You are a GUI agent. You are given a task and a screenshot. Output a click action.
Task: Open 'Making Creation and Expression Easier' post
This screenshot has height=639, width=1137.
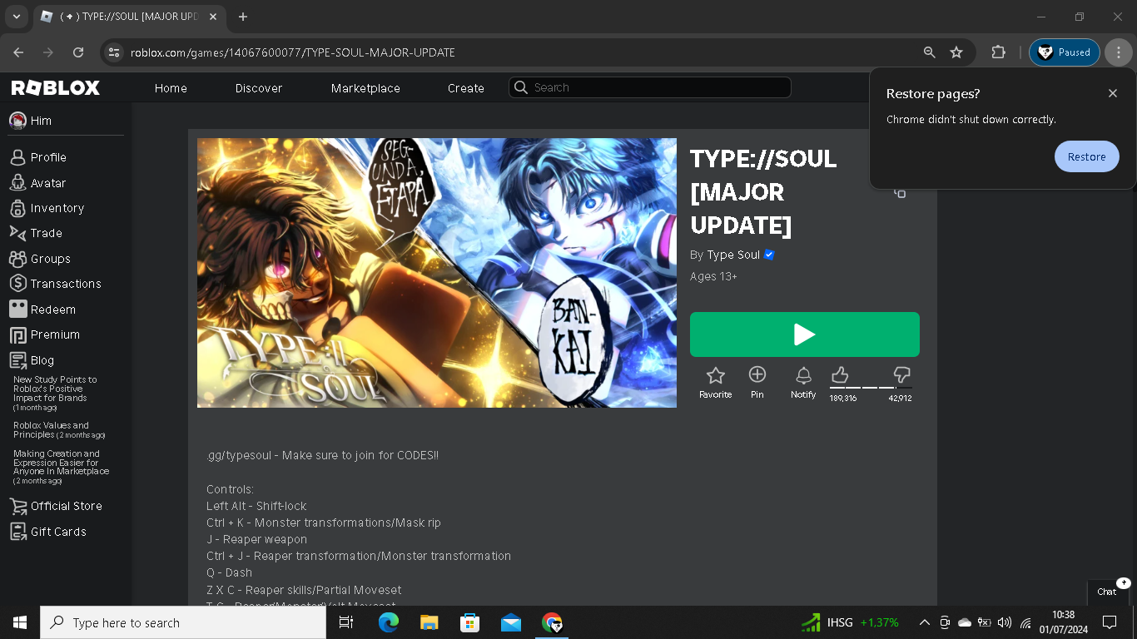[x=61, y=467]
